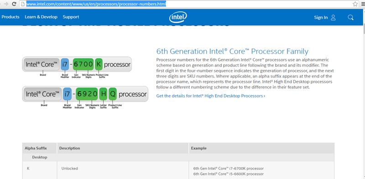Click the K suffix cell
This screenshot has height=179, width=365.
click(x=40, y=170)
